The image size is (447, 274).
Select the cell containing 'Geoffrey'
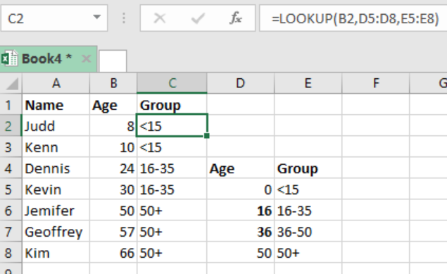click(x=56, y=232)
